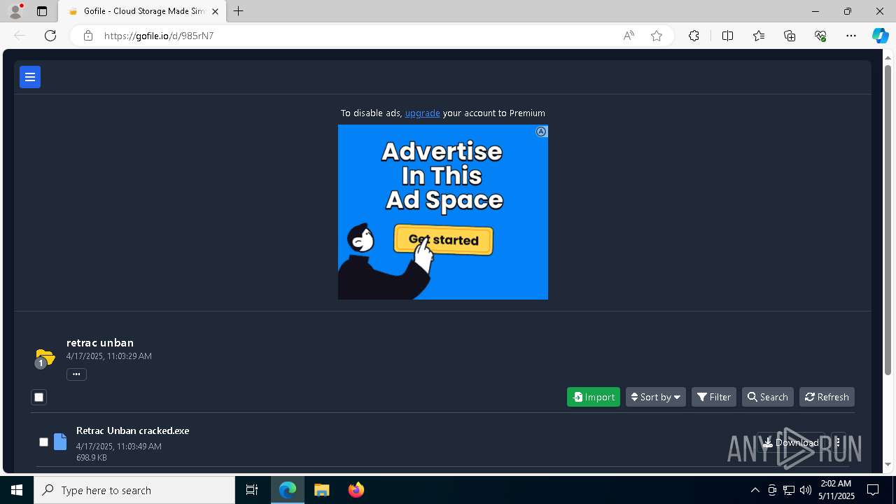Activate the Read aloud icon

[x=629, y=36]
